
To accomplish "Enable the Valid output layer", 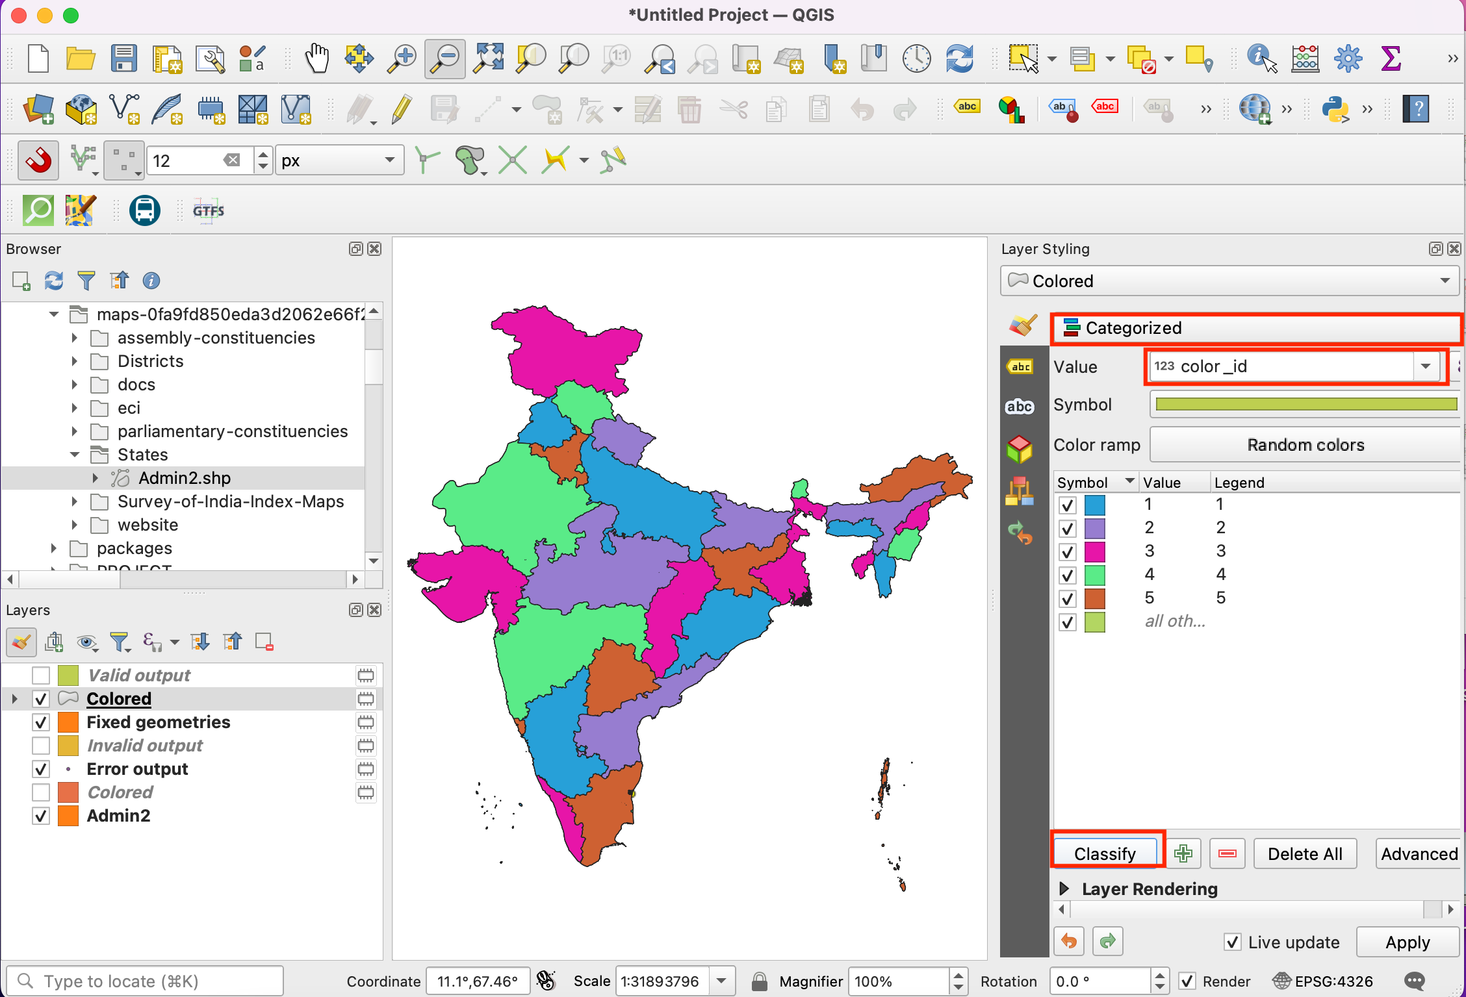I will [41, 675].
